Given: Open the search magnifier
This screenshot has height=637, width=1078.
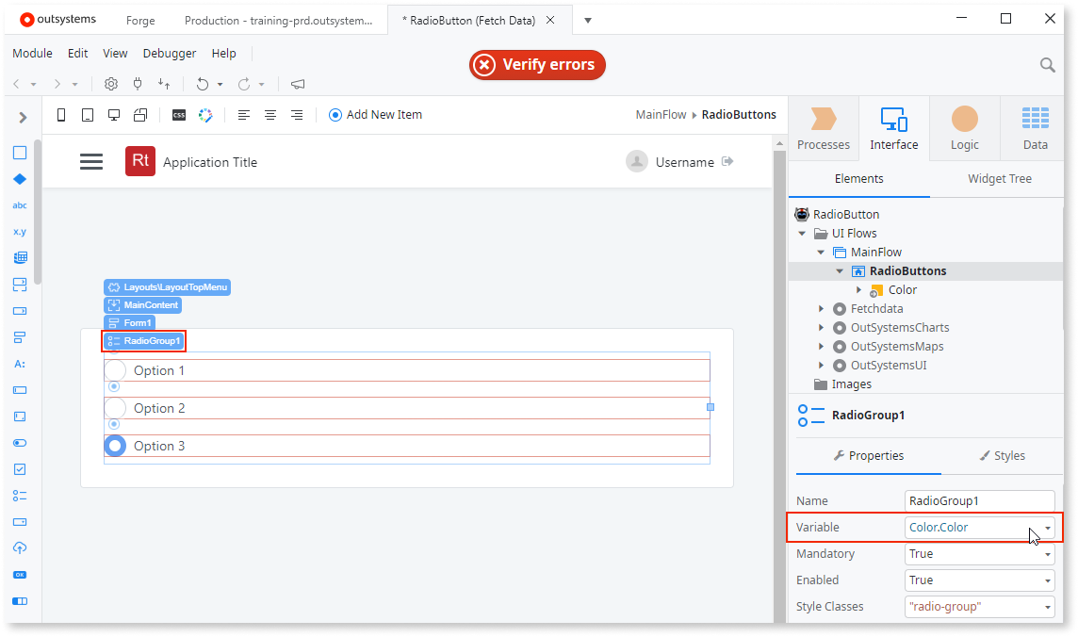Looking at the screenshot, I should pyautogui.click(x=1047, y=65).
